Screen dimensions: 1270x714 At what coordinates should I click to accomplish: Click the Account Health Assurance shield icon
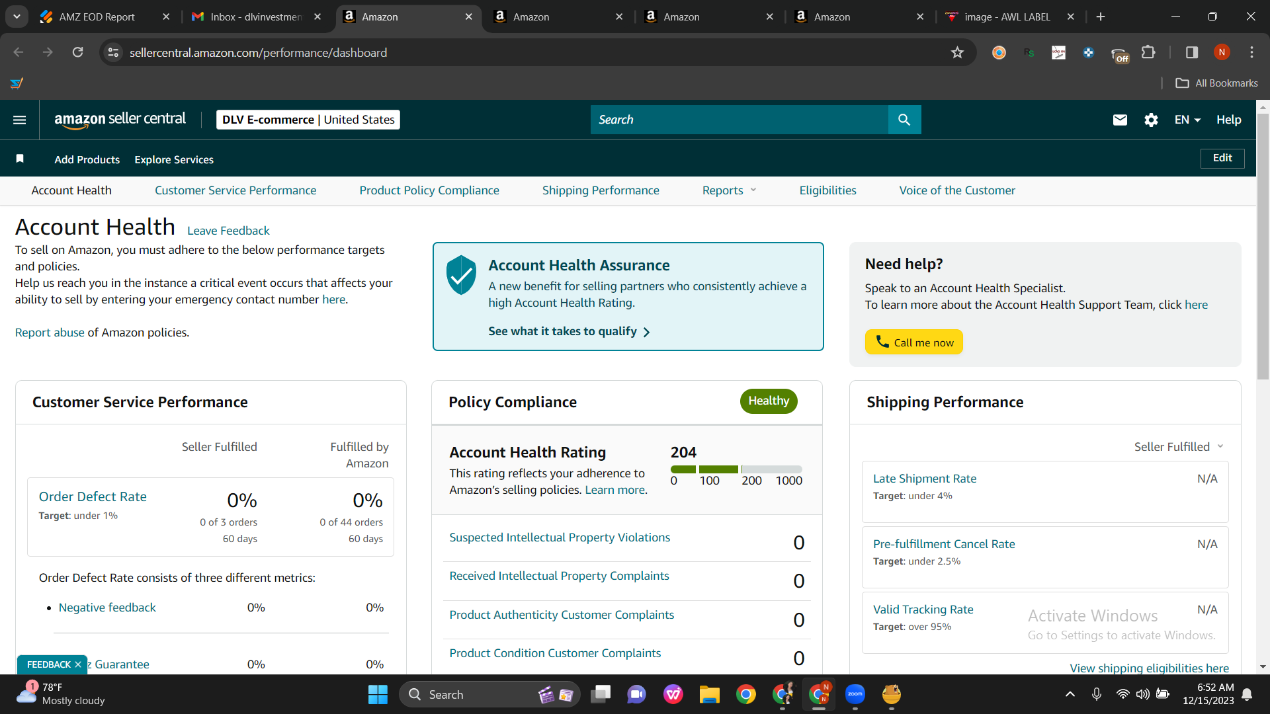461,274
